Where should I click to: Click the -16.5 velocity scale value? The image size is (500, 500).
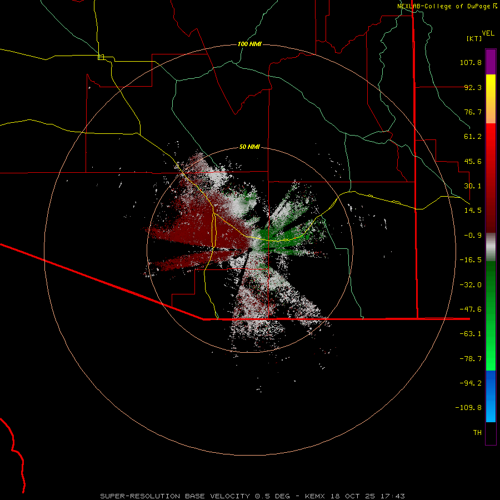[x=471, y=260]
